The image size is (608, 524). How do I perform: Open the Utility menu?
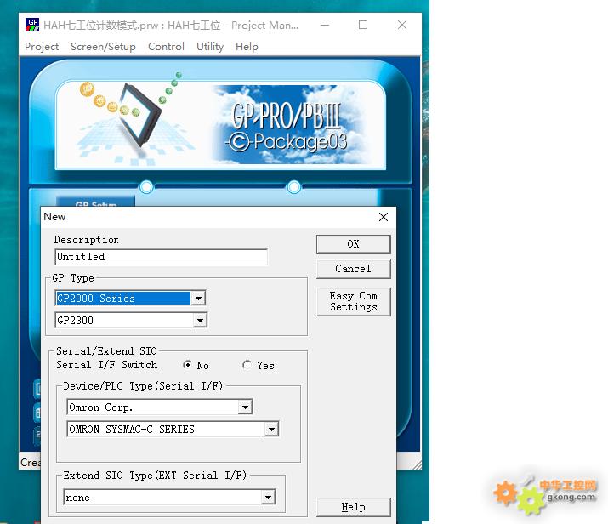click(x=210, y=47)
